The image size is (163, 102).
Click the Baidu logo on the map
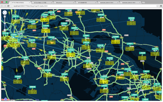(x=5, y=99)
